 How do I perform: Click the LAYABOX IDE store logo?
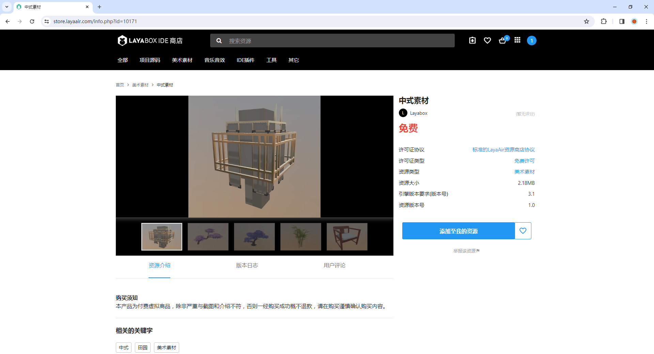point(150,41)
